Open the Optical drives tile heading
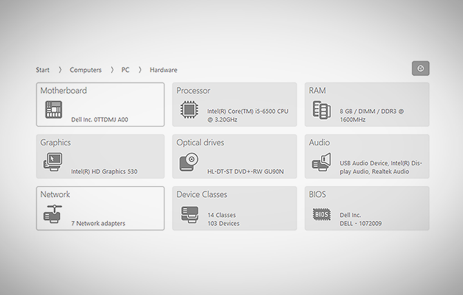This screenshot has height=295, width=463. (200, 143)
